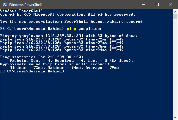Click the "Average = 79ms" value
Viewport: 178px width, 120px height.
(102, 68)
